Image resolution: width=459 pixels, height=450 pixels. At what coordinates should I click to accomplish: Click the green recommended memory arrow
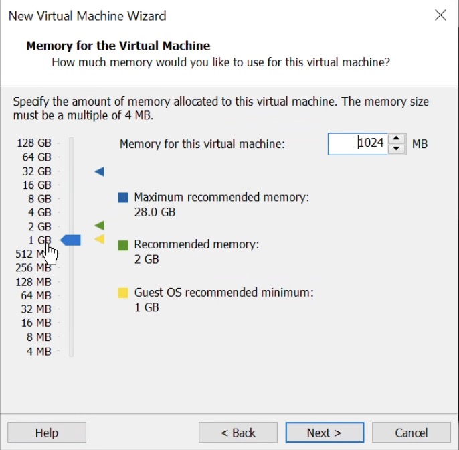point(100,226)
